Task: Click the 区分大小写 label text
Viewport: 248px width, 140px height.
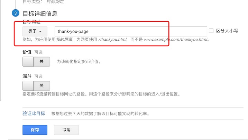Action: coord(227,31)
